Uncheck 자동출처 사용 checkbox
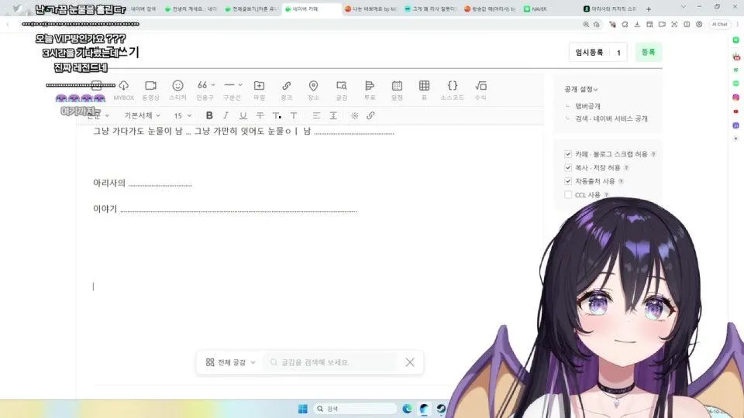This screenshot has width=744, height=418. (x=568, y=181)
